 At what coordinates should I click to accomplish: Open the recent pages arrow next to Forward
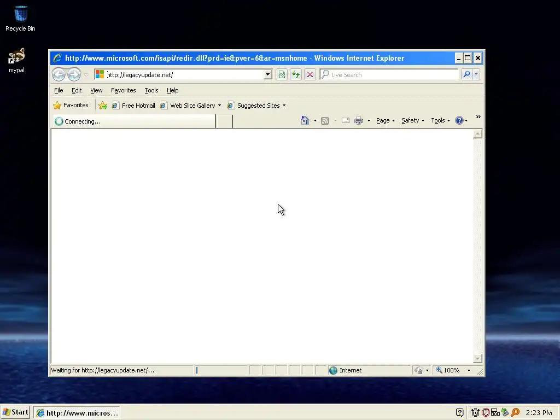(86, 74)
